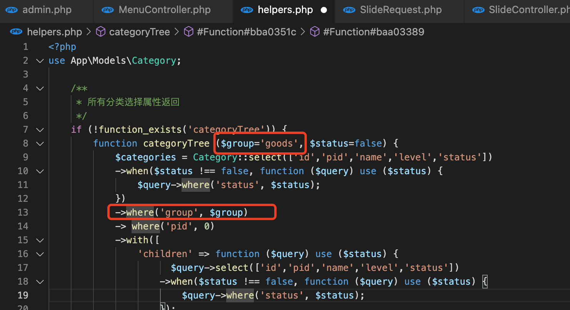
Task: Click PHP icon on admin.php tab
Action: (12, 10)
